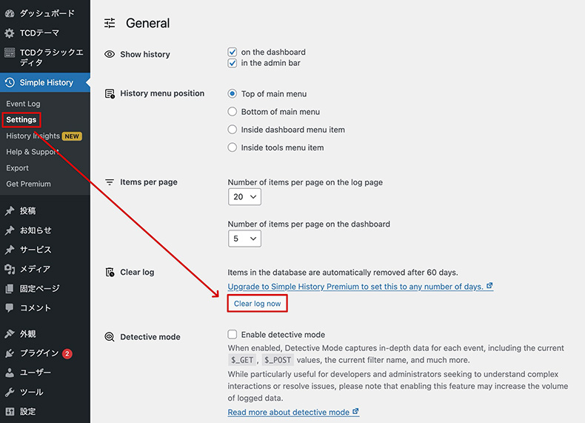The image size is (585, 423).
Task: Click the sliders icon beside General heading
Action: (110, 23)
